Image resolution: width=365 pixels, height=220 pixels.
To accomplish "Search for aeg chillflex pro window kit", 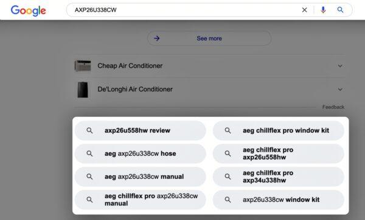I will pyautogui.click(x=279, y=130).
